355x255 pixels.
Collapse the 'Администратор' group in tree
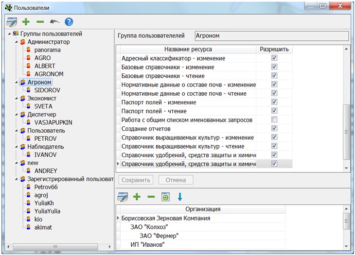[x=17, y=42]
